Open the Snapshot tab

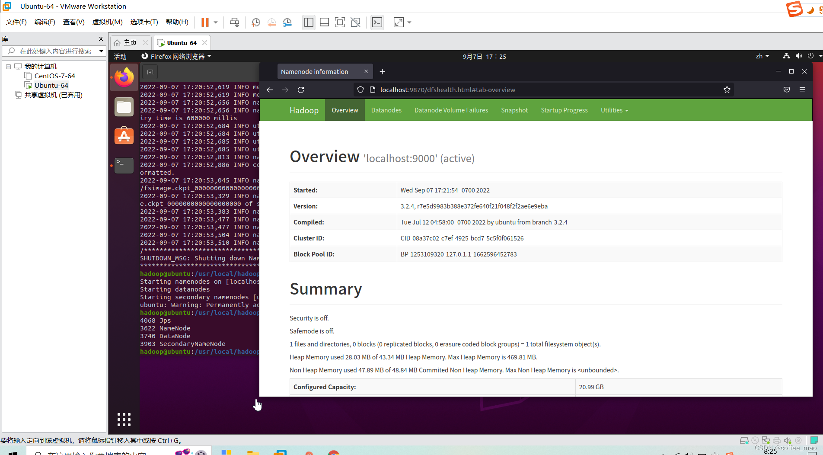pos(514,110)
